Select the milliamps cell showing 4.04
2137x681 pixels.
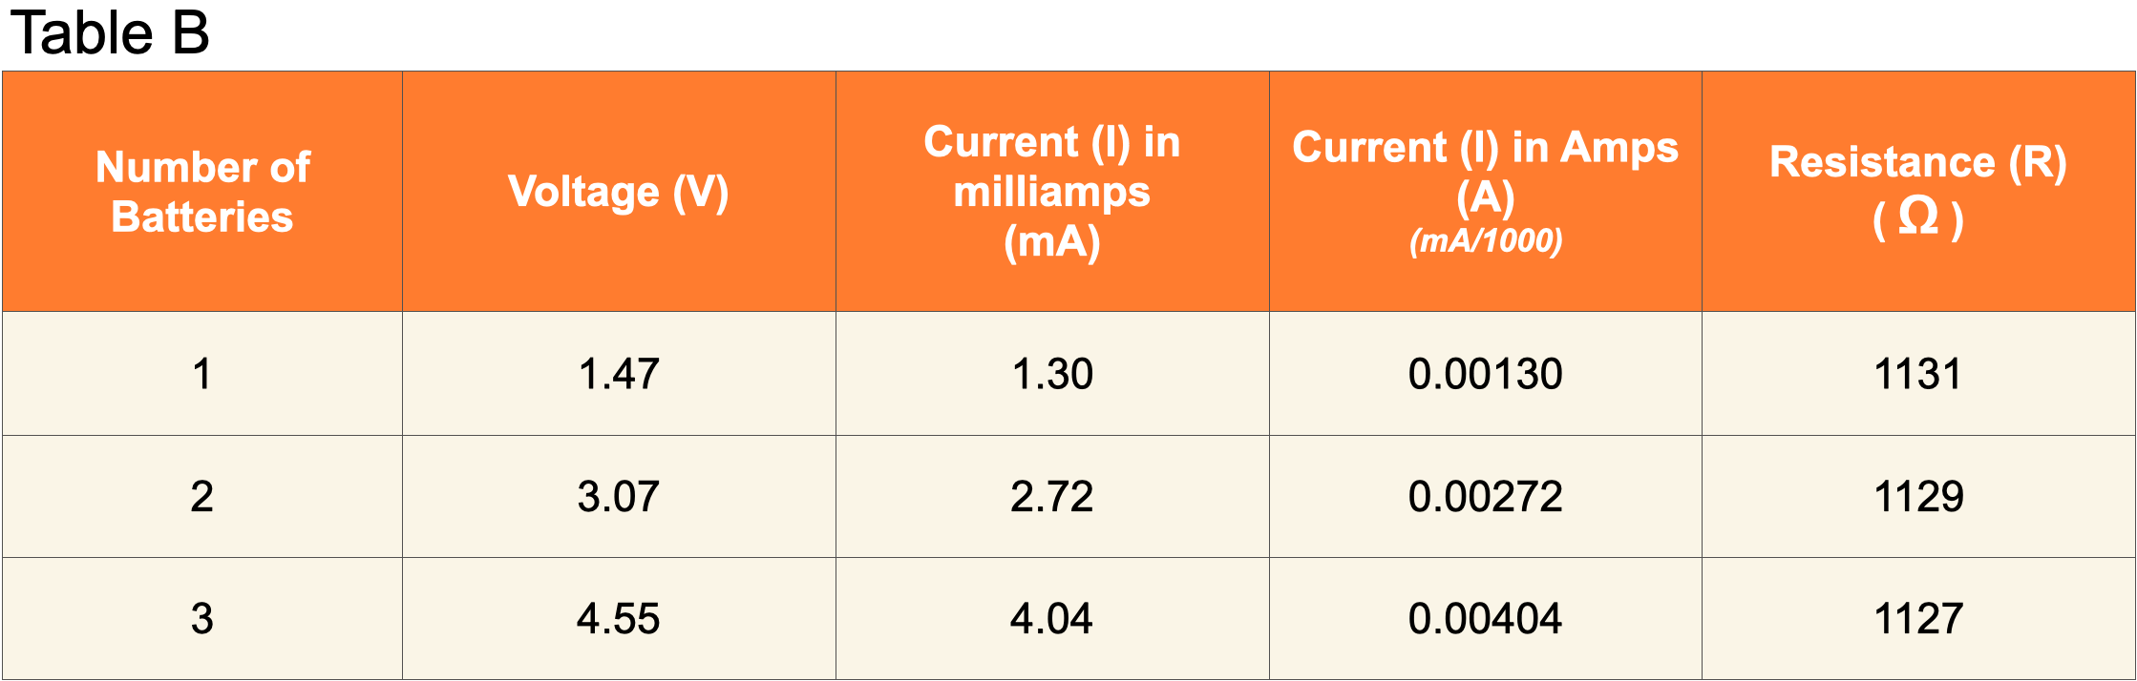pyautogui.click(x=1052, y=619)
